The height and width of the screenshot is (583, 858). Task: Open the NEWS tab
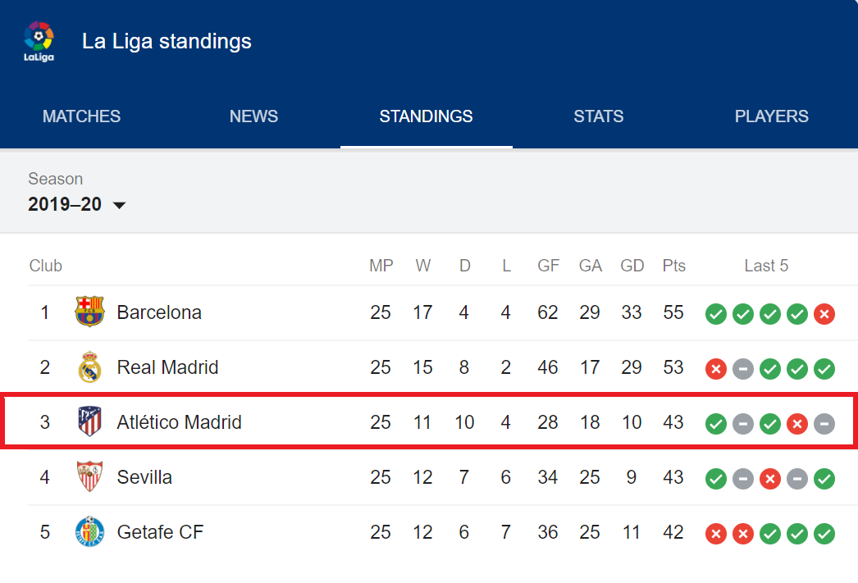click(254, 116)
